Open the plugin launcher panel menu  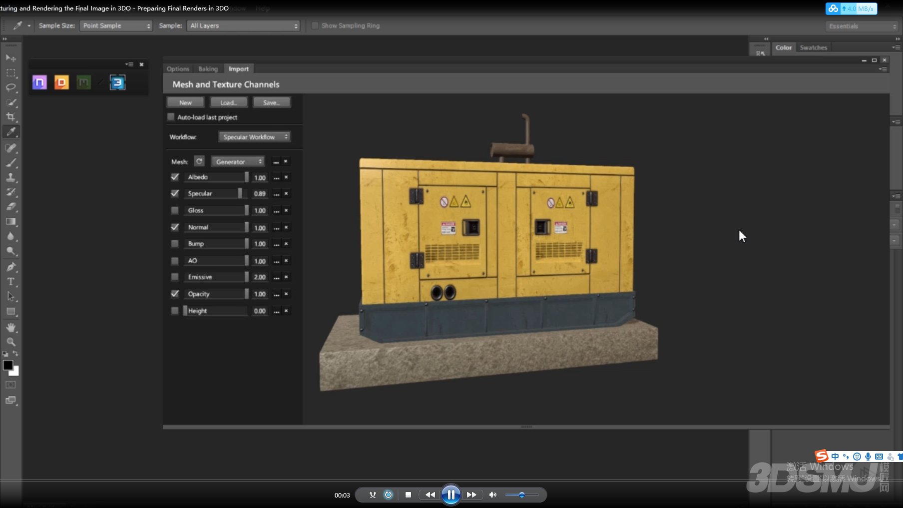[x=129, y=64]
